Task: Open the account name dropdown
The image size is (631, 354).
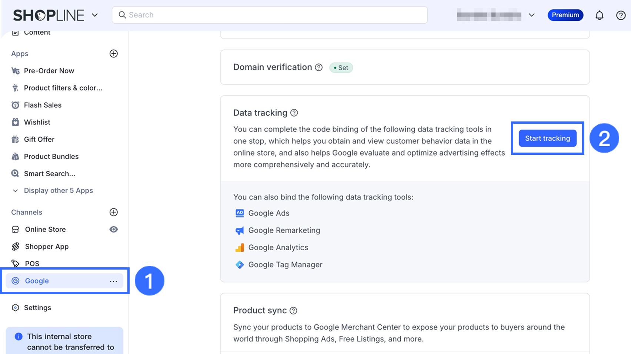Action: [x=532, y=15]
